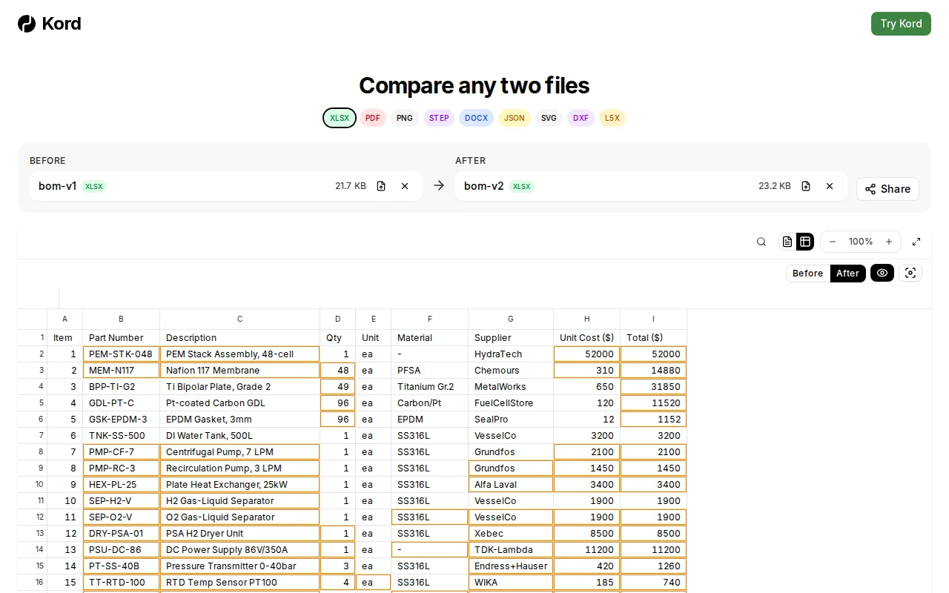The height and width of the screenshot is (593, 949).
Task: Click cell 'Xebec'
Action: point(511,534)
